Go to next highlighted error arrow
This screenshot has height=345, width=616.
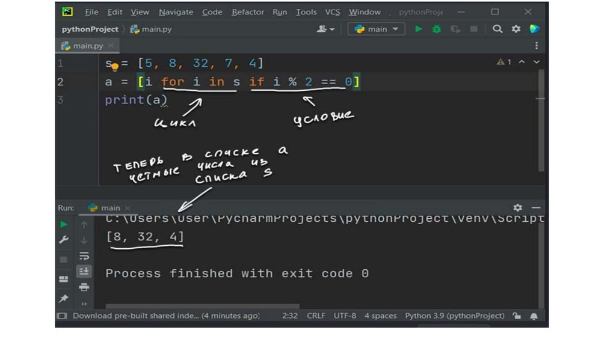[x=536, y=62]
